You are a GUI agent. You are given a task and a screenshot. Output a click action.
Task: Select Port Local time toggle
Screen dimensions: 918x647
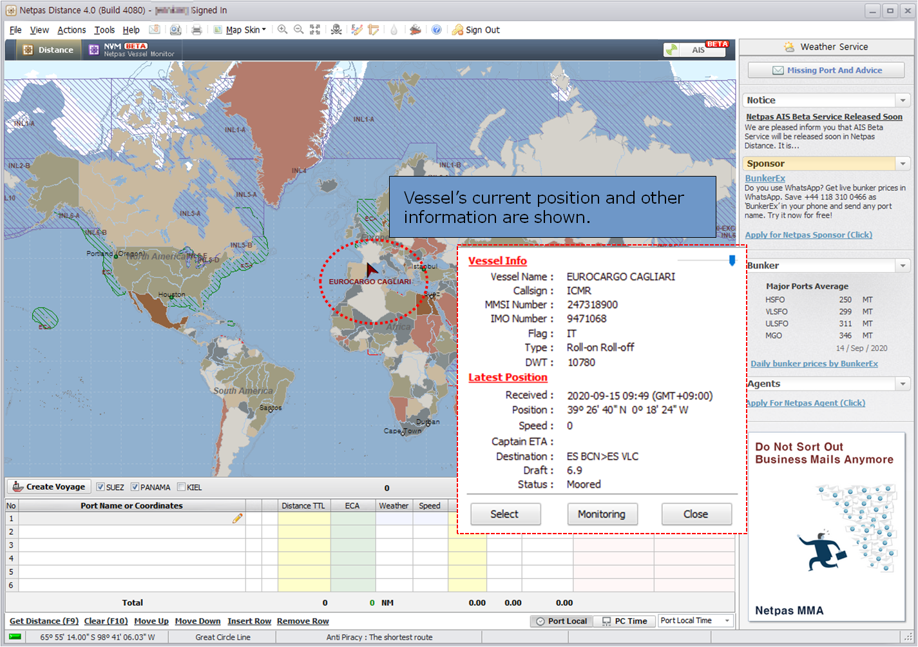562,621
